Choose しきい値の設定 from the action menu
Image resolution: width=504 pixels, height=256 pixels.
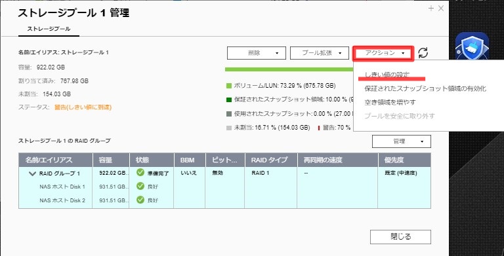click(x=387, y=75)
